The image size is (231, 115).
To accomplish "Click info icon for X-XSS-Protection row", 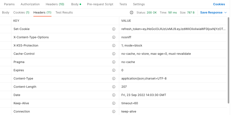I will [113, 45].
